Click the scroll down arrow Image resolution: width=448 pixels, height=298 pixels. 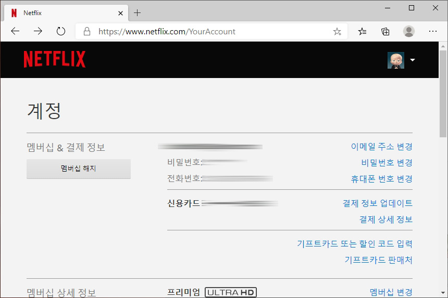click(x=443, y=293)
